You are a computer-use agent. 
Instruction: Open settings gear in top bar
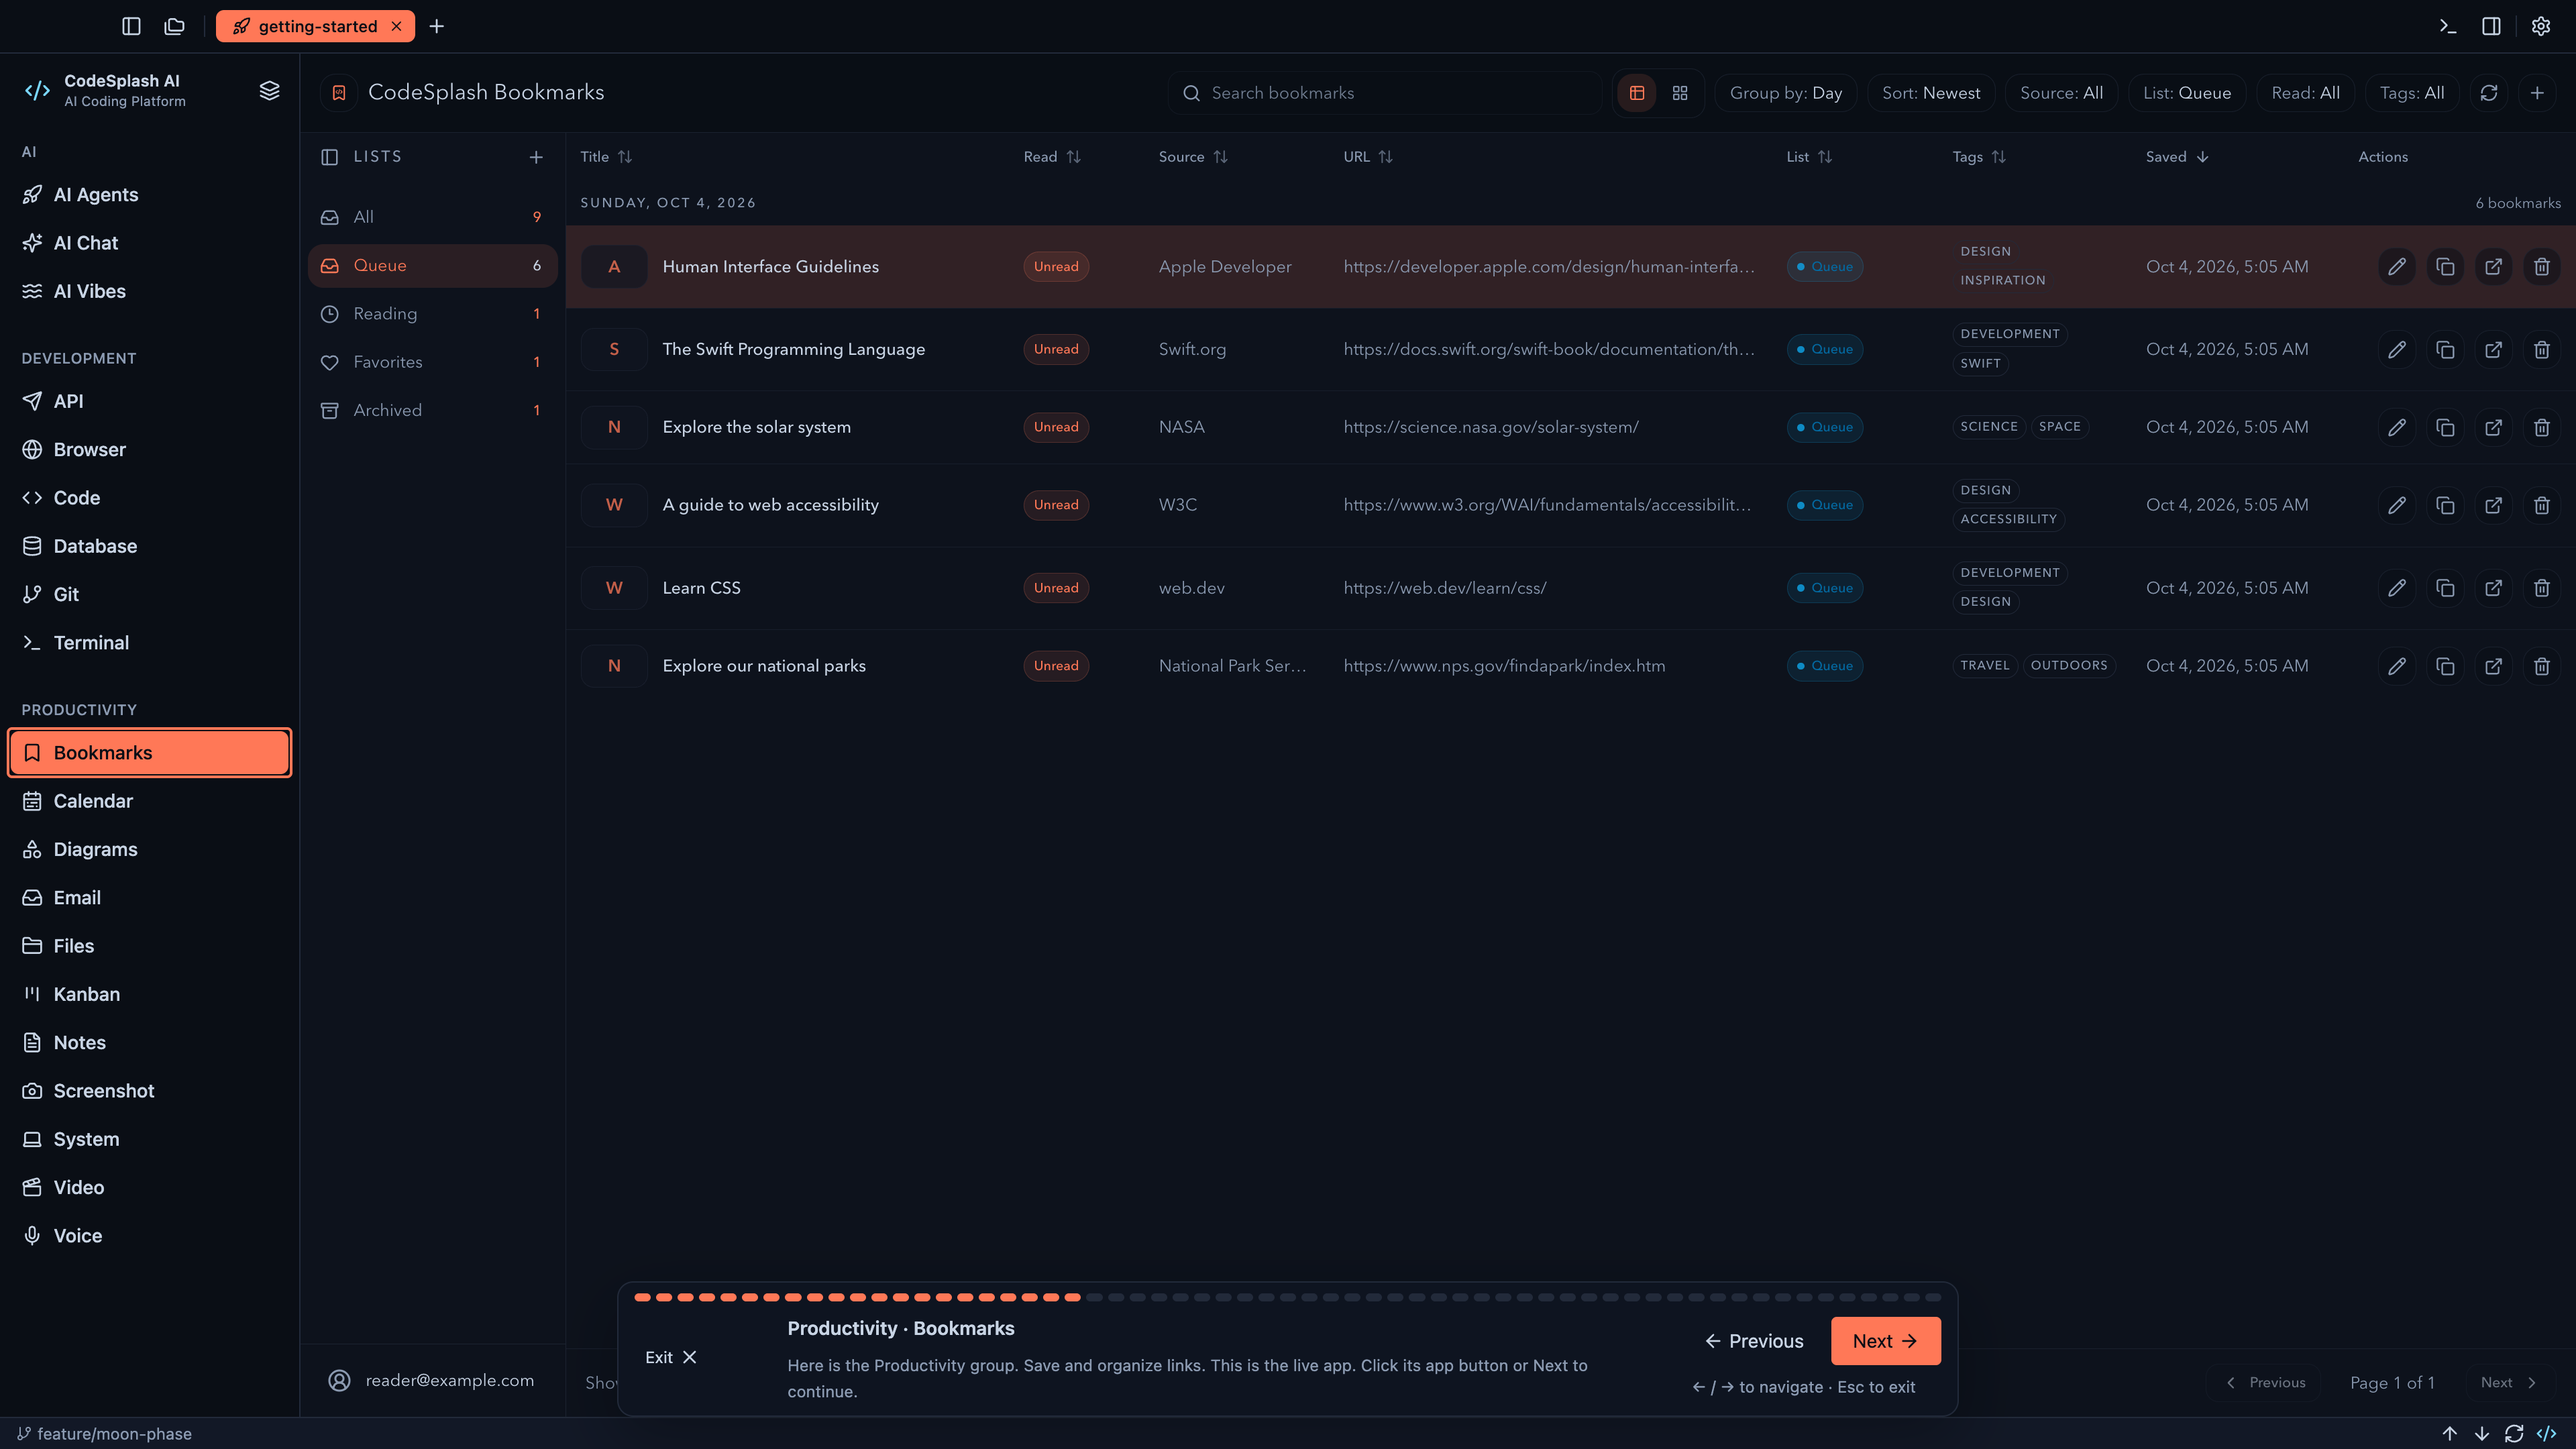[2540, 26]
